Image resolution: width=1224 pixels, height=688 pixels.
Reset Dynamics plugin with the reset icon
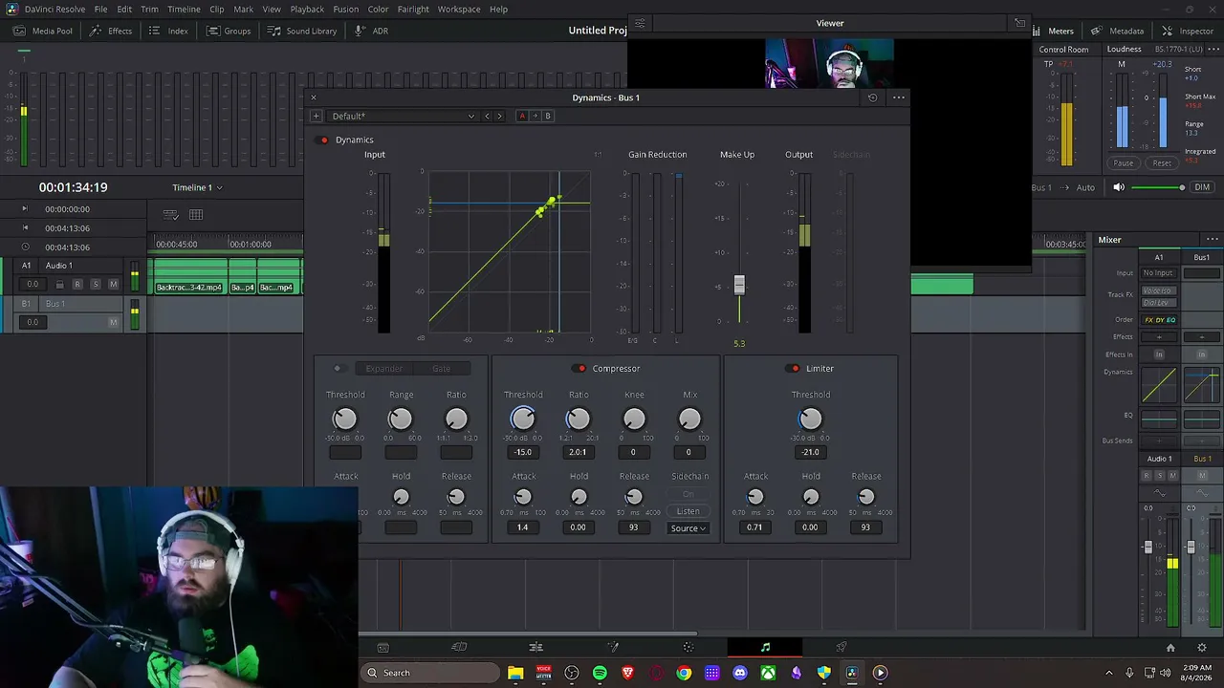coord(872,97)
